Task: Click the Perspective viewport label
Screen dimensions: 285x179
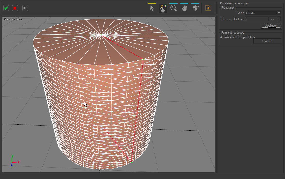Action: click(x=13, y=19)
